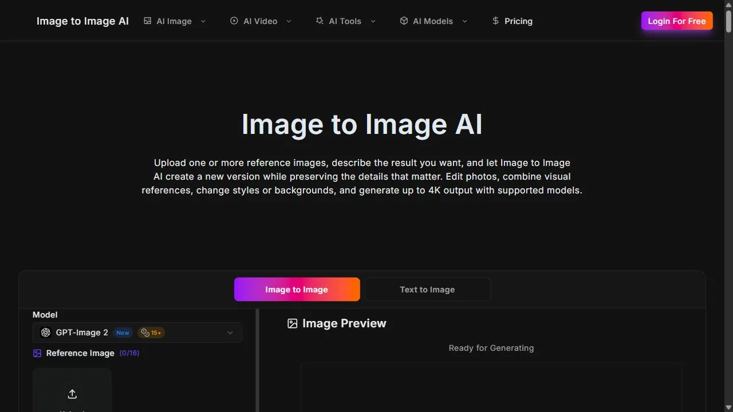Viewport: 733px width, 412px height.
Task: Click the Reference Image picture icon
Action: (37, 354)
